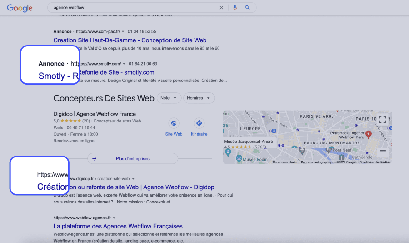The width and height of the screenshot is (409, 243).
Task: Open Raccourcis clavier on the map
Action: coord(285,162)
